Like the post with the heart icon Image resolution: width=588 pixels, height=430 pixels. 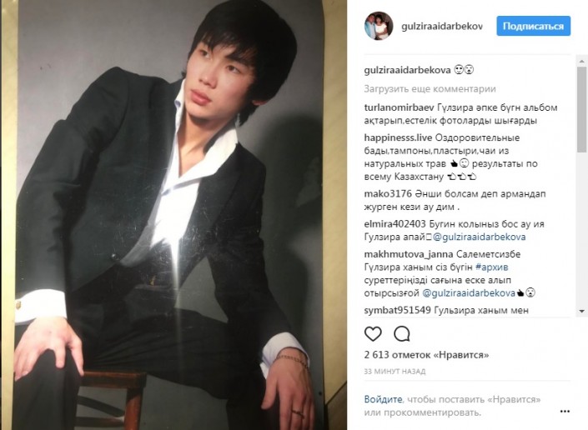click(373, 333)
